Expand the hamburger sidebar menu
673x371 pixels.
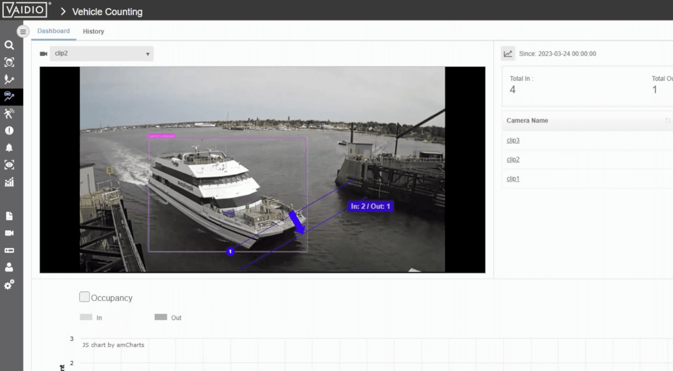[x=23, y=31]
